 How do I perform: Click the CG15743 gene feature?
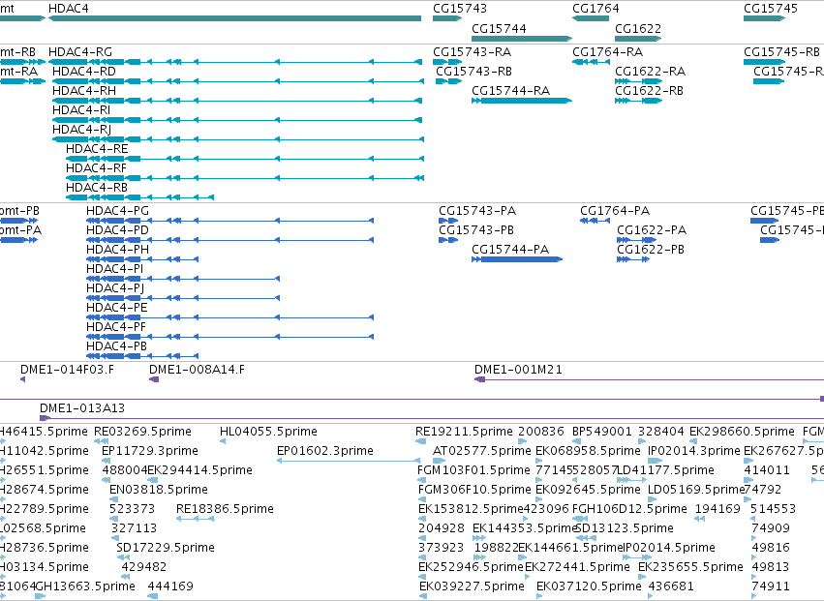(x=447, y=18)
